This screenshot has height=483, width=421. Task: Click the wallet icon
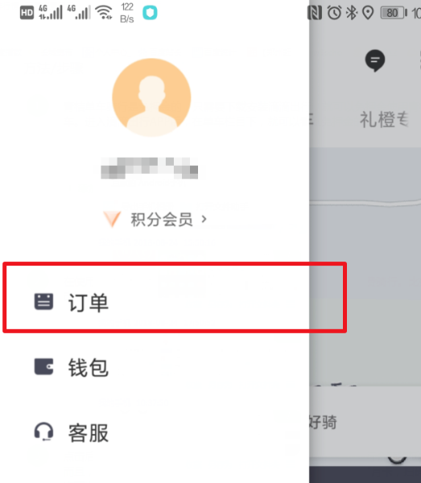[x=43, y=366]
